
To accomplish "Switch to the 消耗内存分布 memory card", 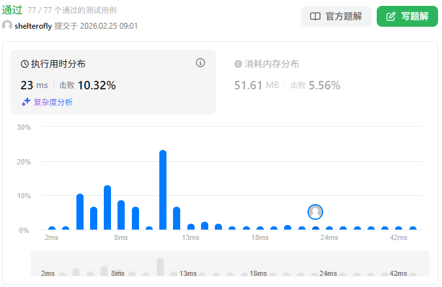I will coord(326,82).
